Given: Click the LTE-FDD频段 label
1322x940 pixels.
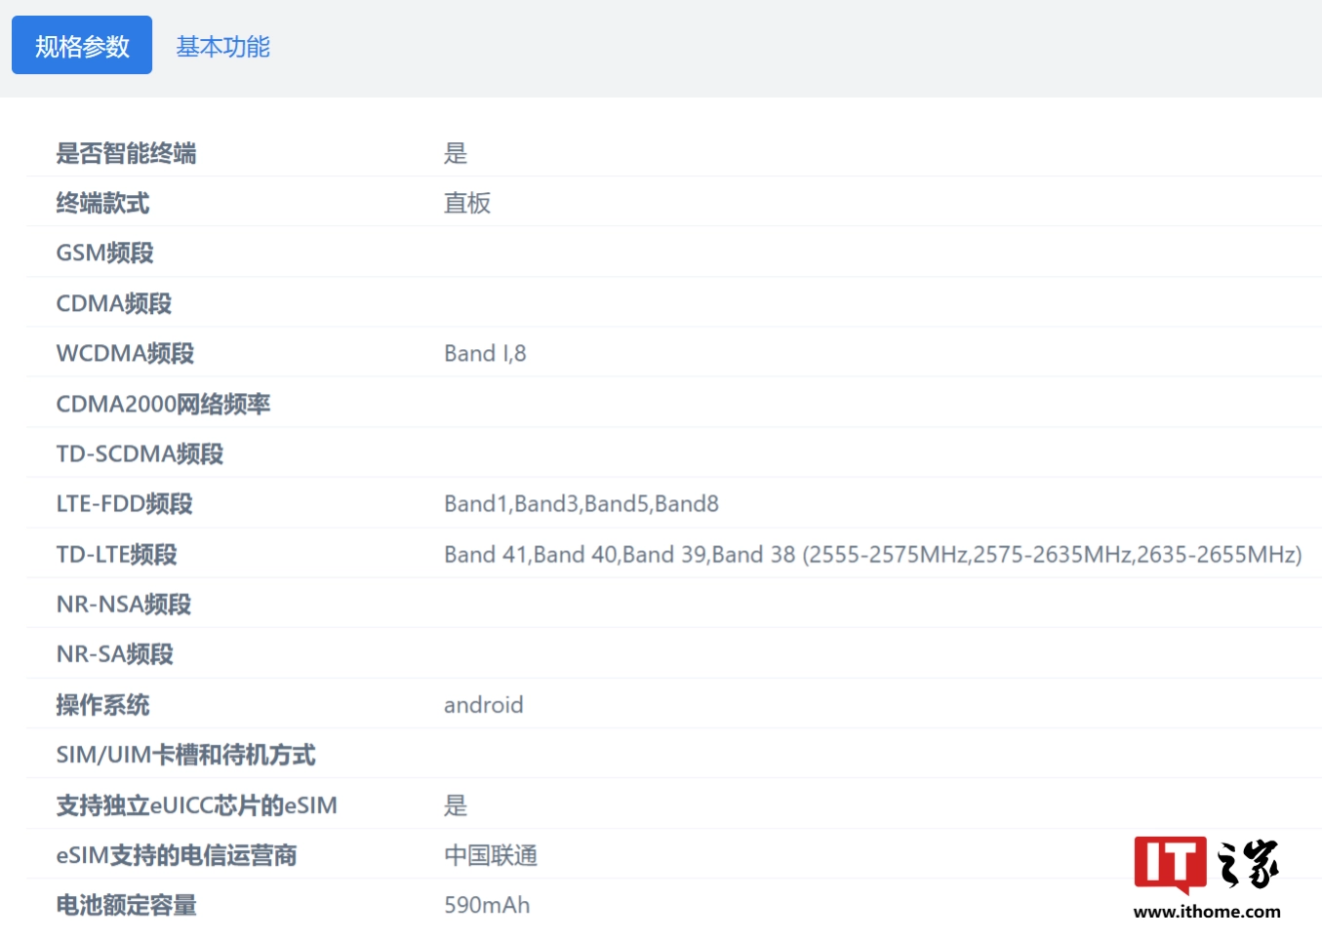Looking at the screenshot, I should (x=124, y=503).
